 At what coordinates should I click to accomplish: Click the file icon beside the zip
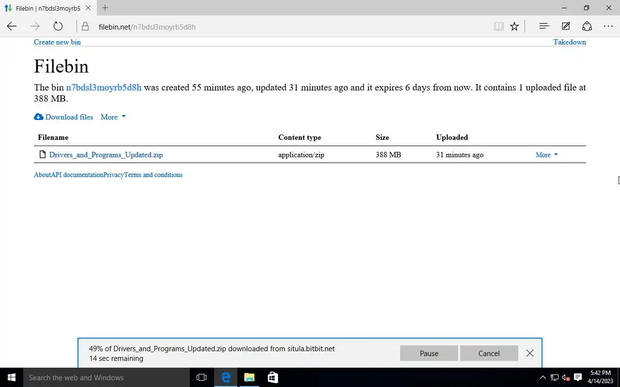point(43,155)
